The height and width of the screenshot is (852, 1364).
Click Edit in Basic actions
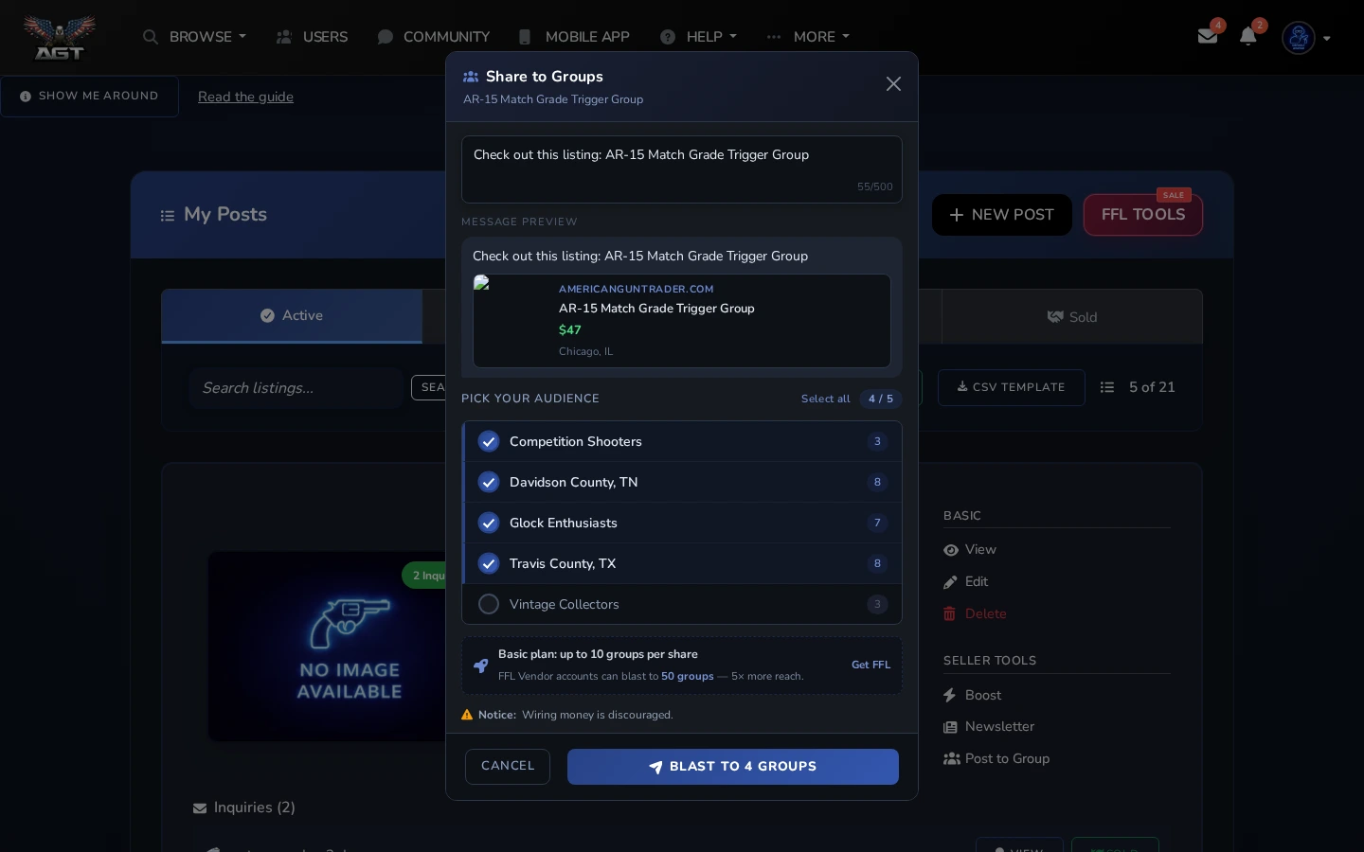pyautogui.click(x=966, y=581)
